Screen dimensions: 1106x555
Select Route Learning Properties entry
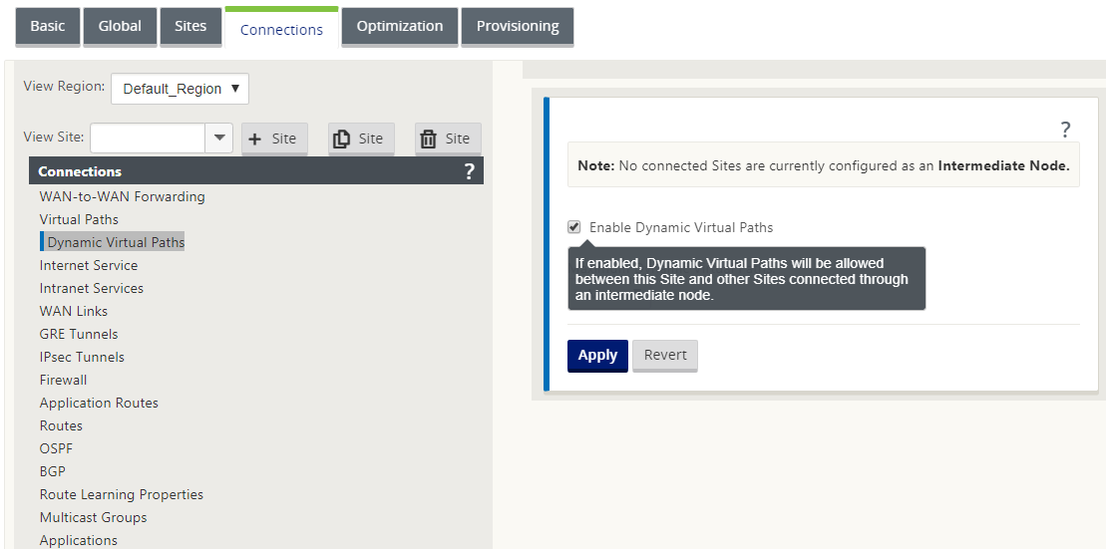(x=122, y=494)
